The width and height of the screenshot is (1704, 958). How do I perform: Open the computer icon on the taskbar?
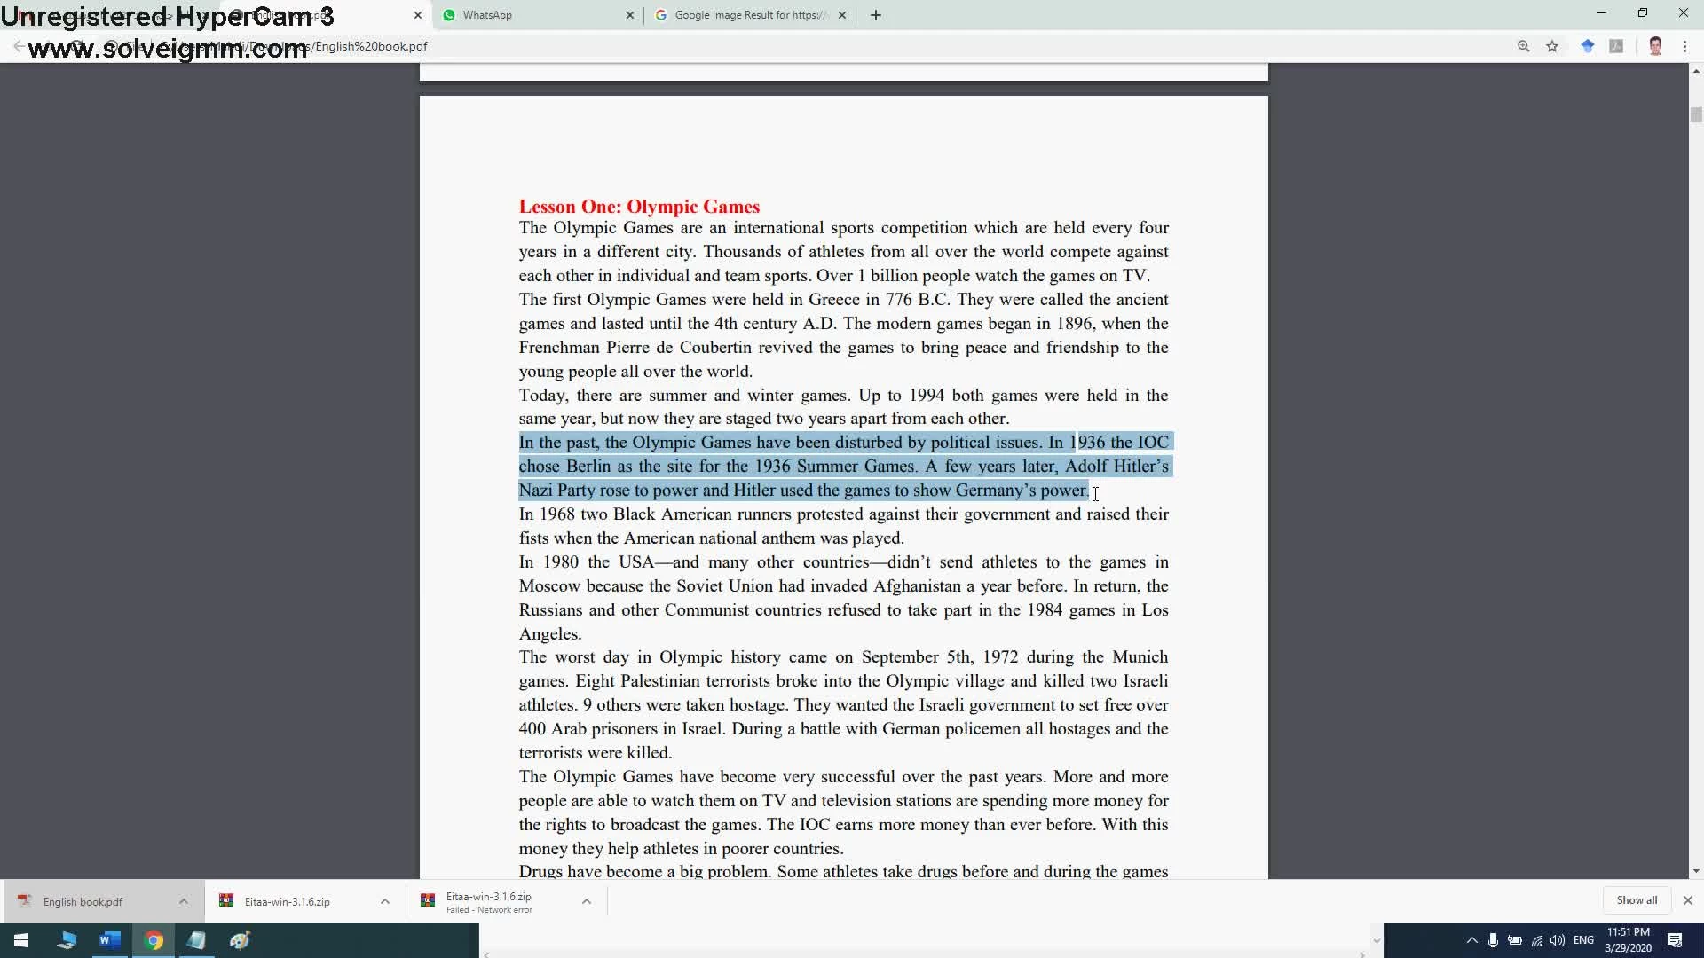click(67, 940)
